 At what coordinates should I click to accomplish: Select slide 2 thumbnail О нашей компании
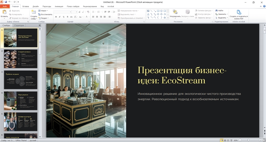21,59
